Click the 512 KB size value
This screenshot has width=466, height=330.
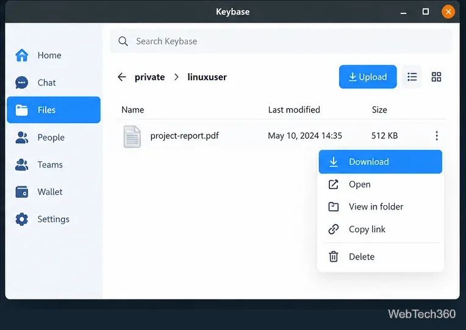[x=384, y=136]
